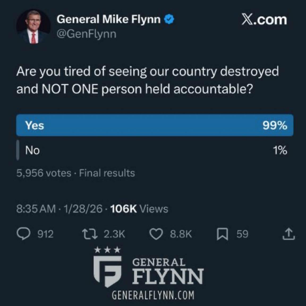Click the 8.8K likes count
Screen dimensions: 306x306
click(x=181, y=234)
